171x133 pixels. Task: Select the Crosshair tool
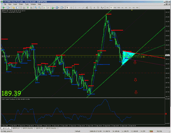(71, 8)
